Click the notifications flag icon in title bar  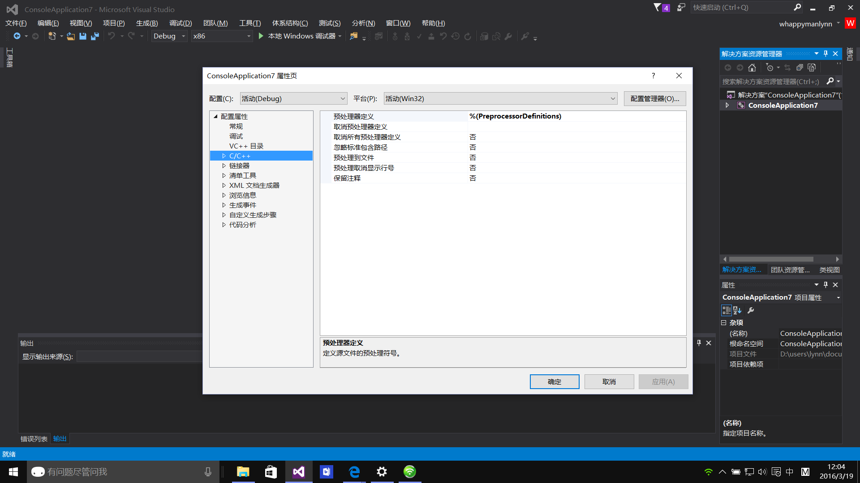(x=661, y=8)
